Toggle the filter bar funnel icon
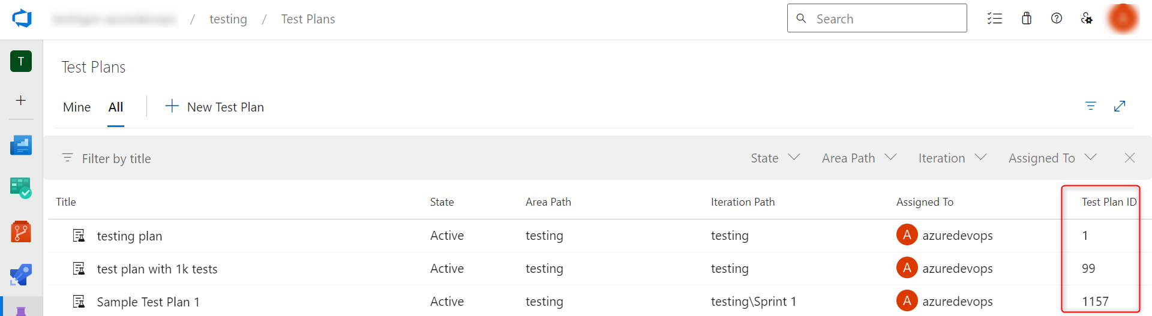The width and height of the screenshot is (1152, 316). (1091, 106)
